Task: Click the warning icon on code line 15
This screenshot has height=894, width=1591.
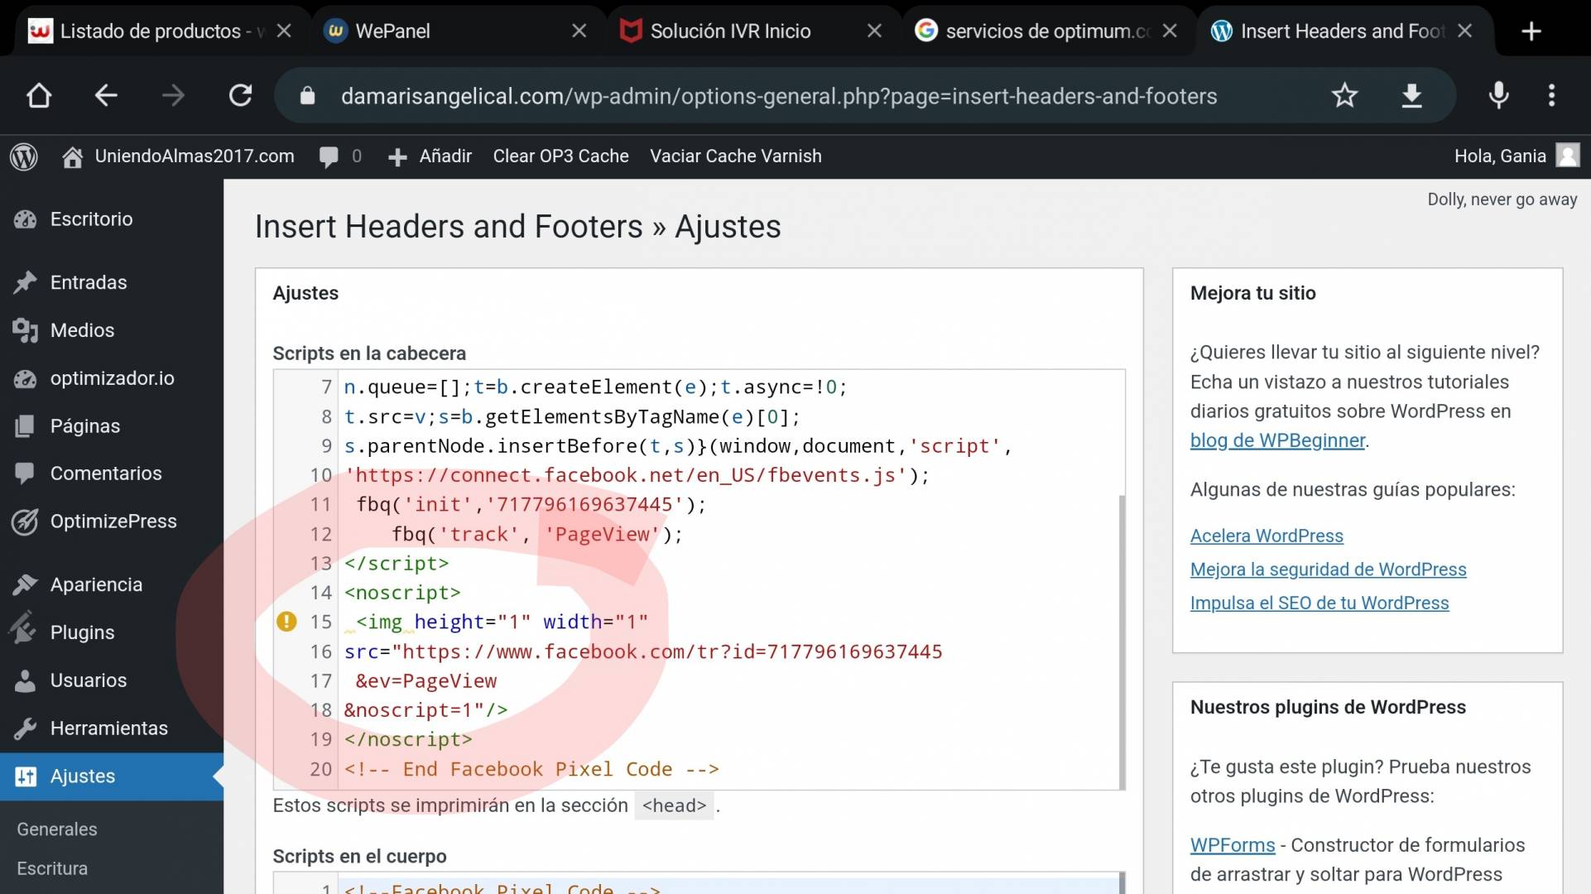Action: [286, 622]
